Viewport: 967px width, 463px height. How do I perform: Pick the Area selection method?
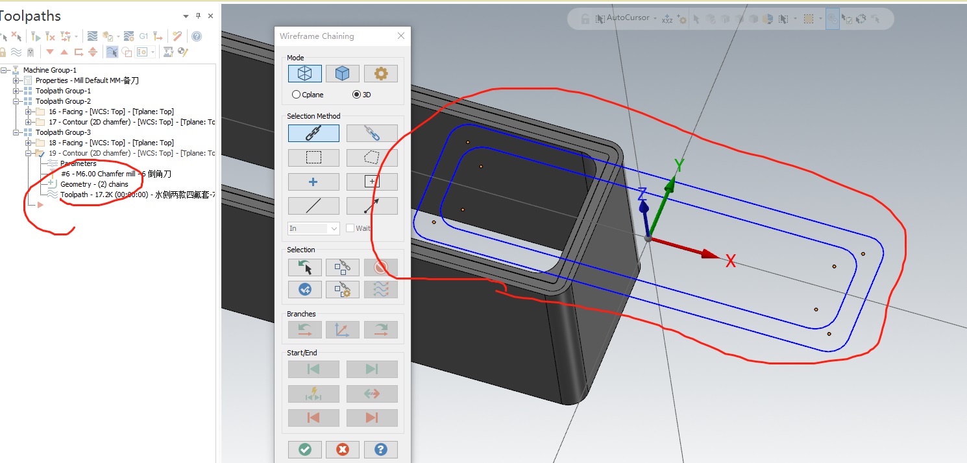point(372,182)
